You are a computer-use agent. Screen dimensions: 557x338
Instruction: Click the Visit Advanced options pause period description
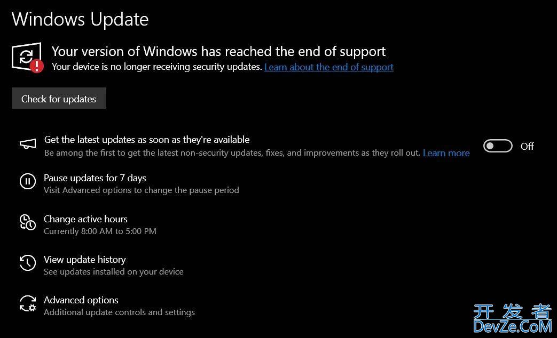pos(141,190)
